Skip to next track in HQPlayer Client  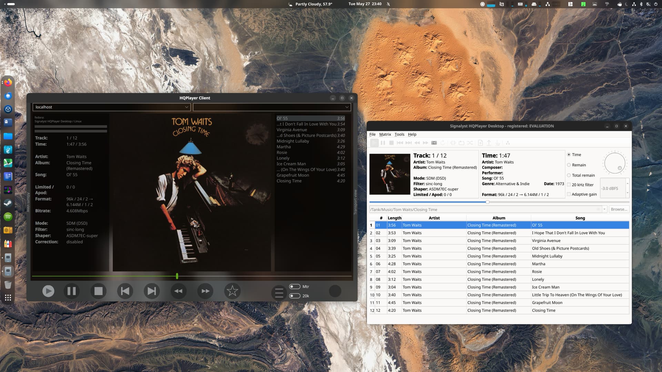point(152,291)
